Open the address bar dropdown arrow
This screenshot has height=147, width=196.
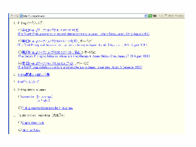(x=145, y=16)
